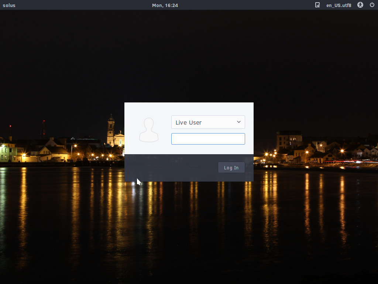
Task: Click the accessibility icon in the top panel
Action: 360,5
